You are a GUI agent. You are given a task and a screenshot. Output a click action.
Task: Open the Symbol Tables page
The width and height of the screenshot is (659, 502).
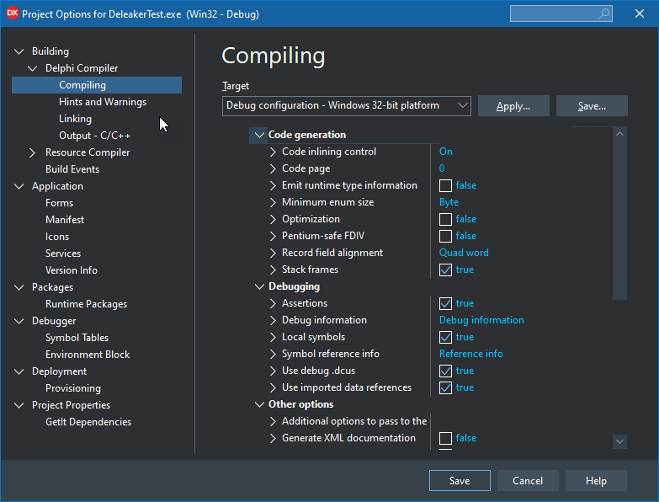pyautogui.click(x=77, y=338)
